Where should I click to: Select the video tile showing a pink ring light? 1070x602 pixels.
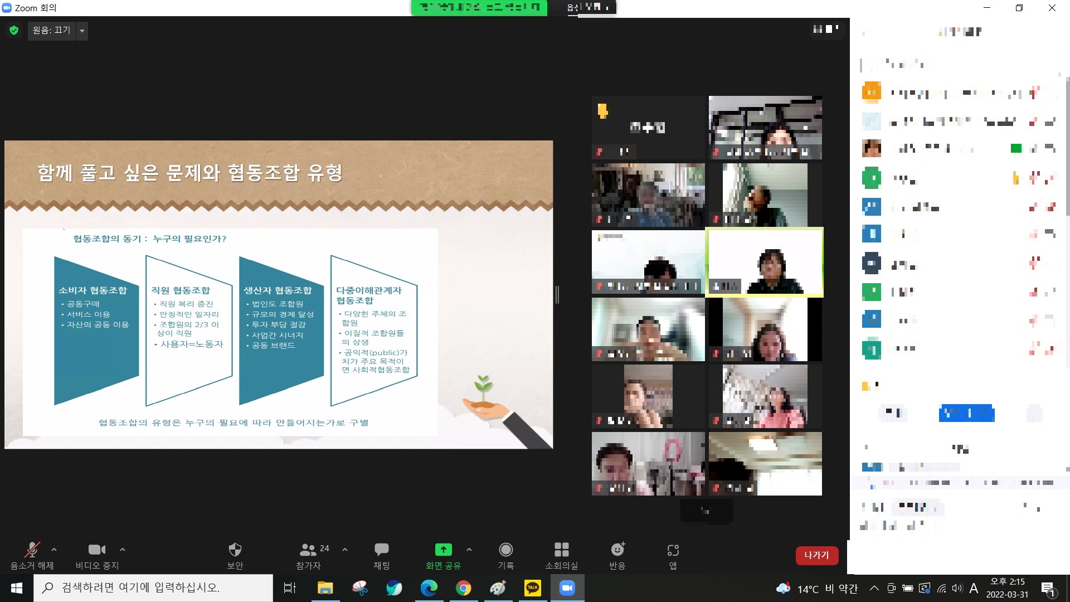(x=648, y=464)
